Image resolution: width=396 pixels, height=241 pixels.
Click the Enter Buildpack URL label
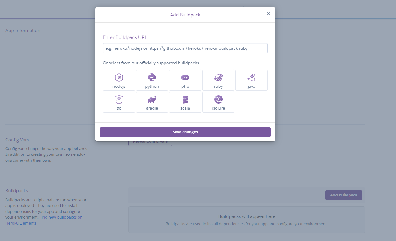point(125,37)
